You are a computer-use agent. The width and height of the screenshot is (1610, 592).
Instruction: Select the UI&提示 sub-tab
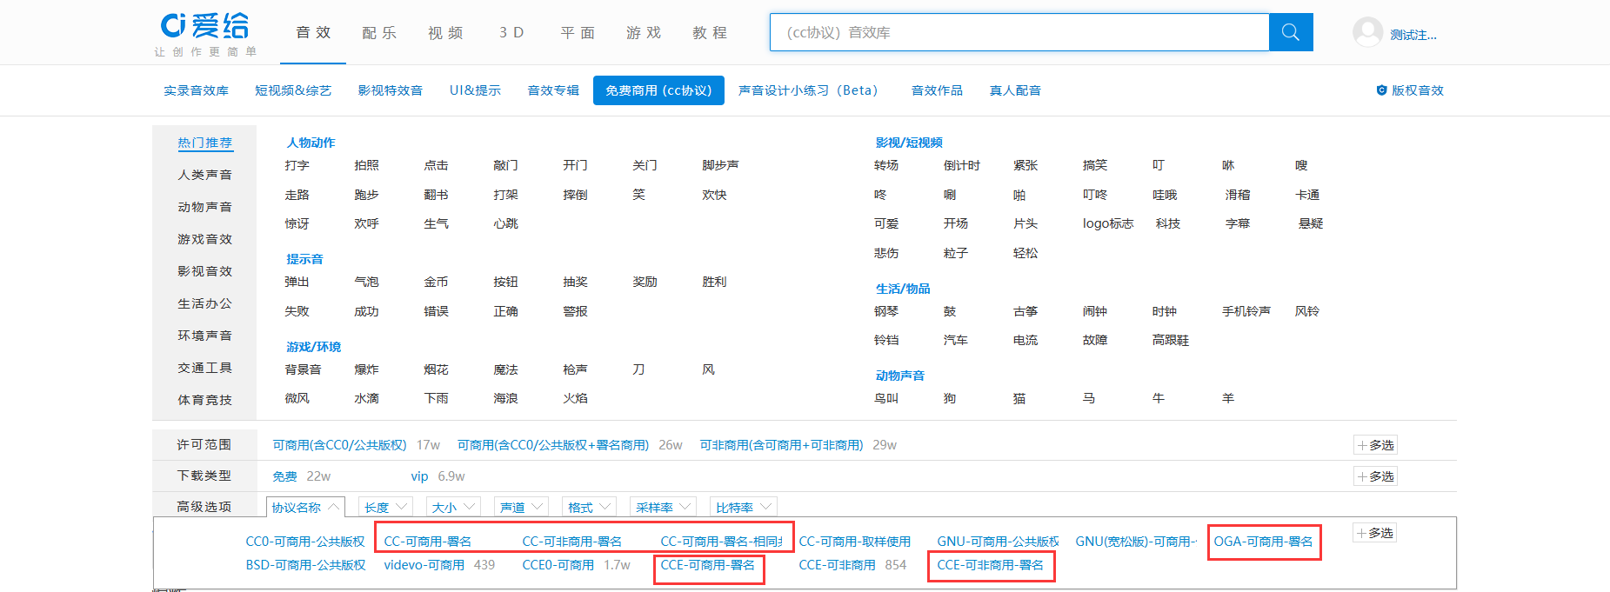tap(475, 90)
